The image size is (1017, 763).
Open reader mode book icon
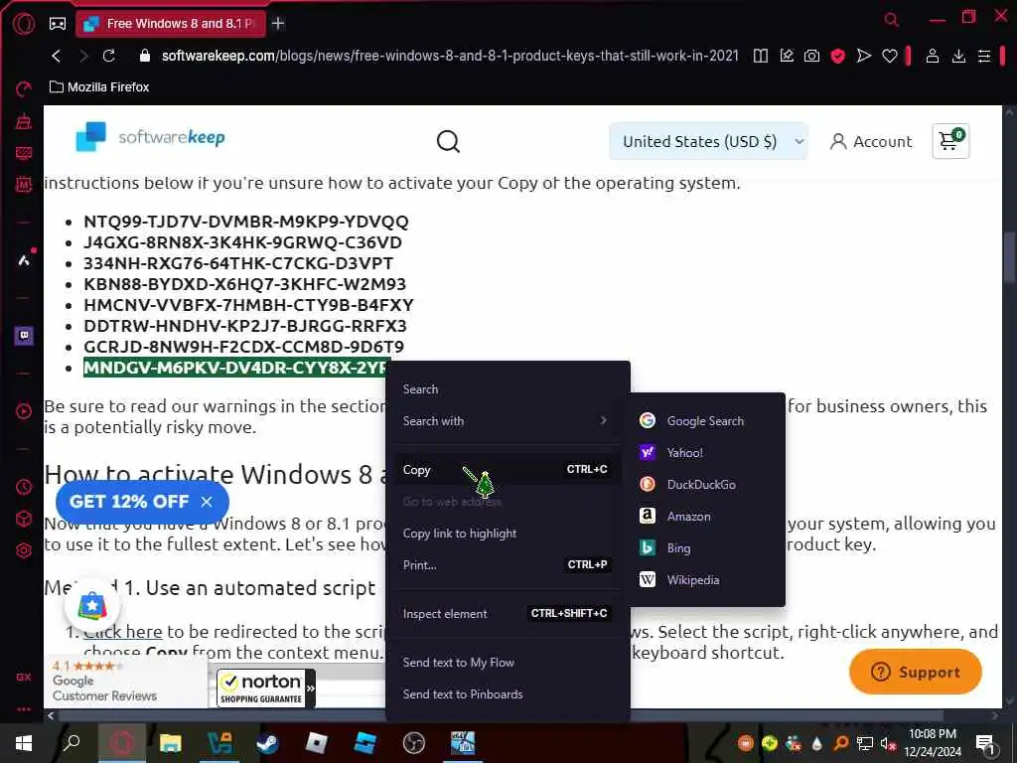[x=761, y=56]
